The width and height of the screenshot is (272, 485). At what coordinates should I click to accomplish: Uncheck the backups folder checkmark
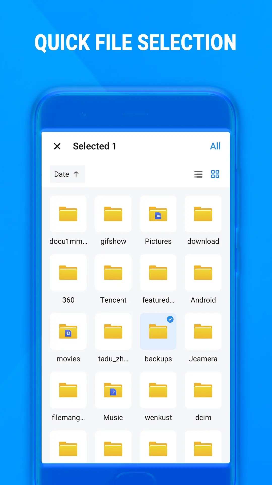pyautogui.click(x=170, y=319)
